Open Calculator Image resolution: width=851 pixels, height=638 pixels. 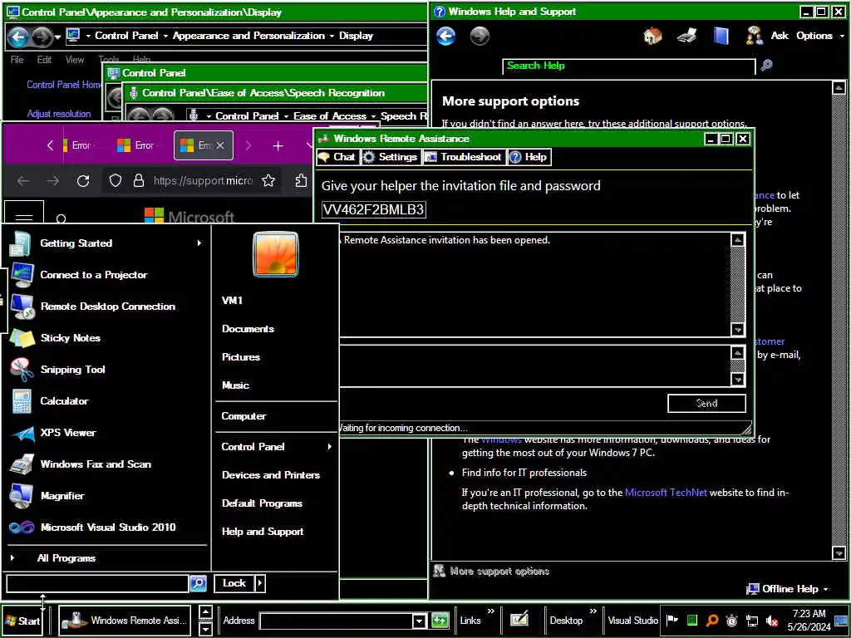(106, 401)
